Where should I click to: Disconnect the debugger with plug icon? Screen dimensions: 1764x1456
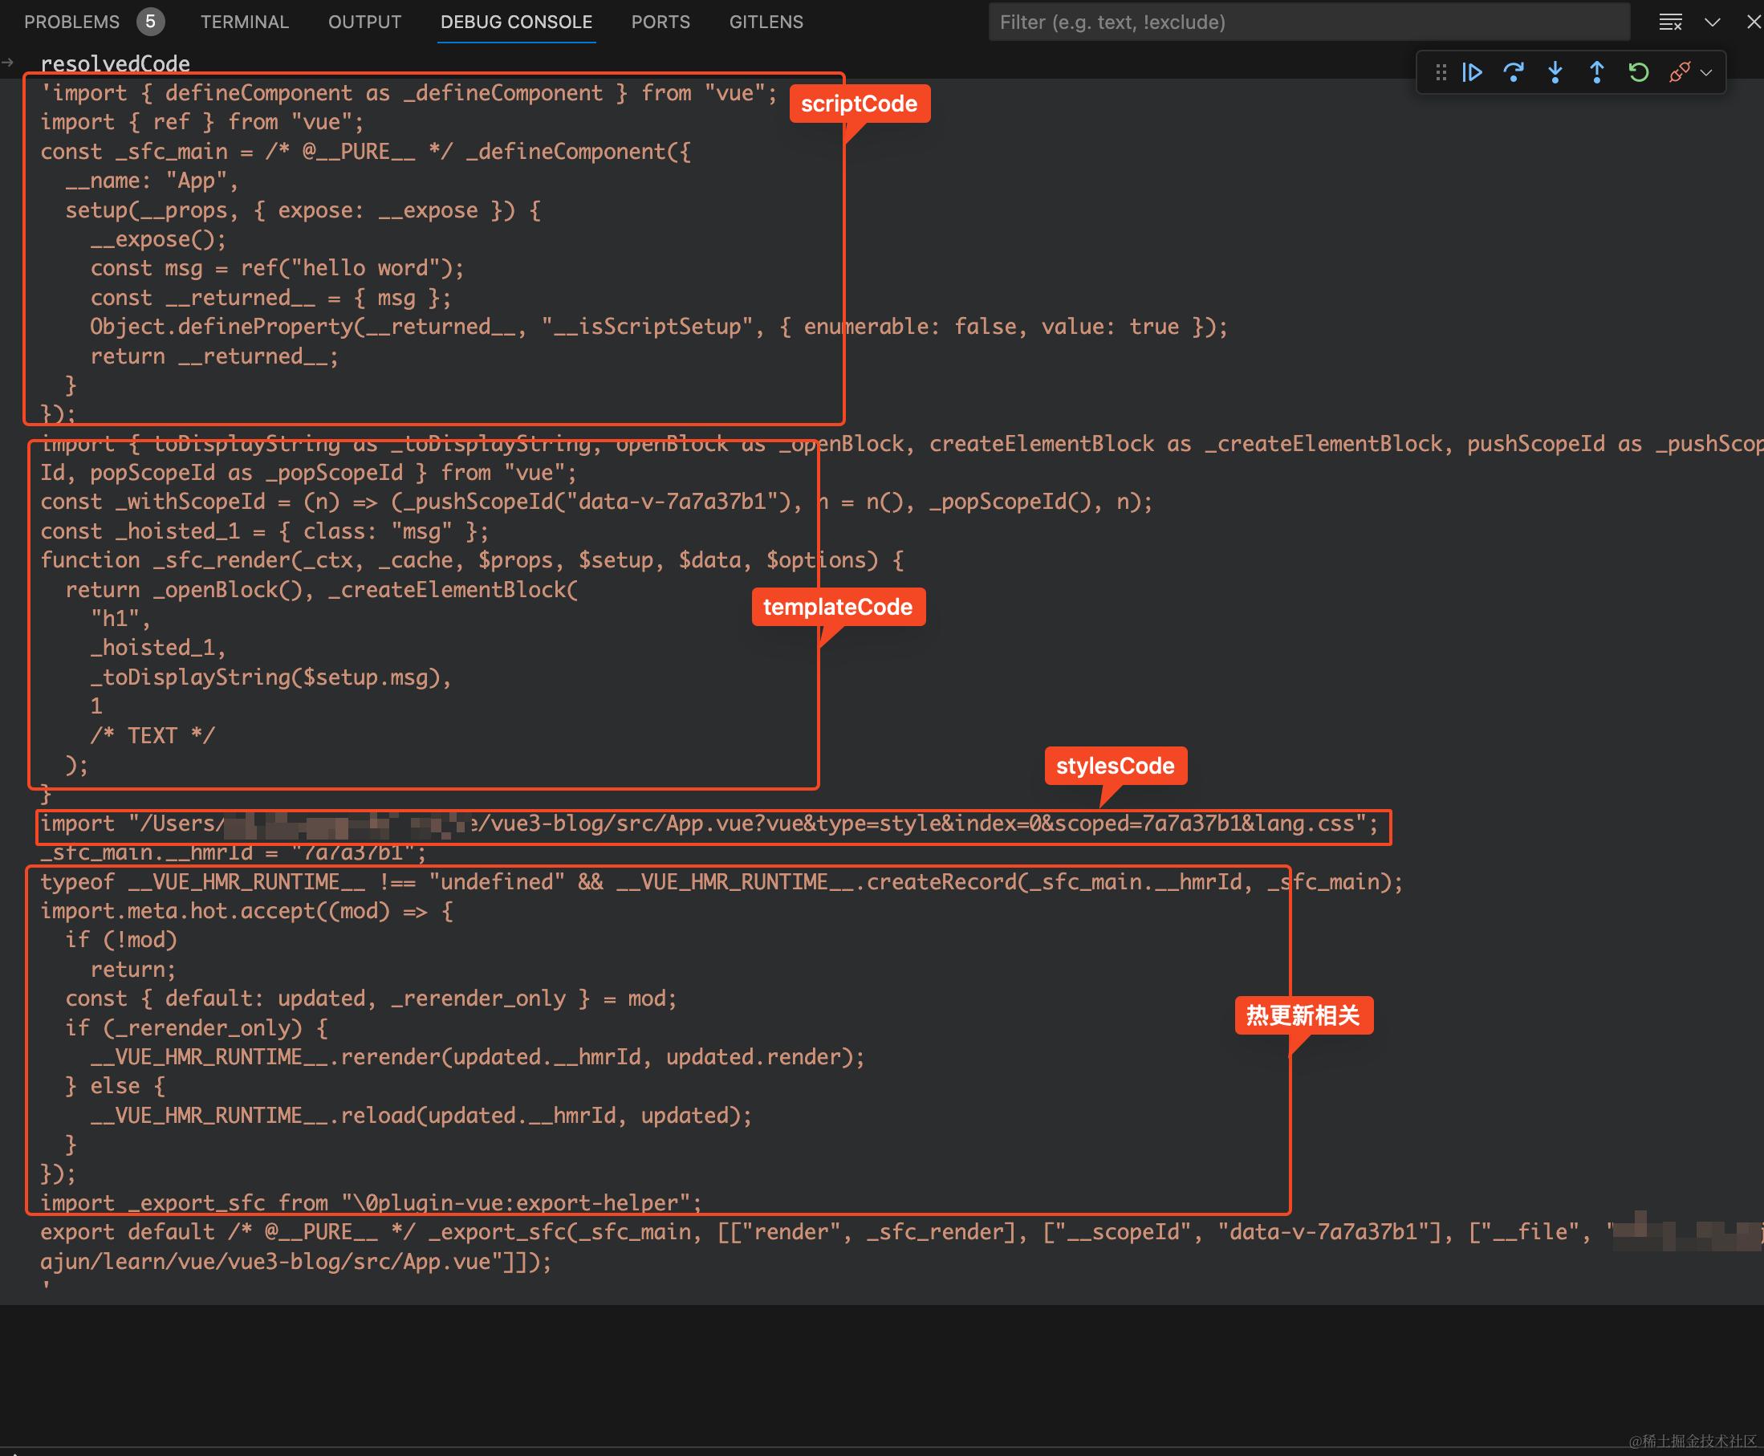click(x=1679, y=73)
